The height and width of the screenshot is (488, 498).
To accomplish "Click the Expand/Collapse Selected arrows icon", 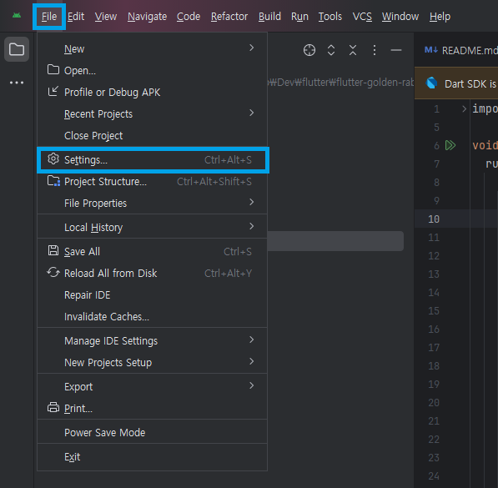I will click(x=331, y=50).
